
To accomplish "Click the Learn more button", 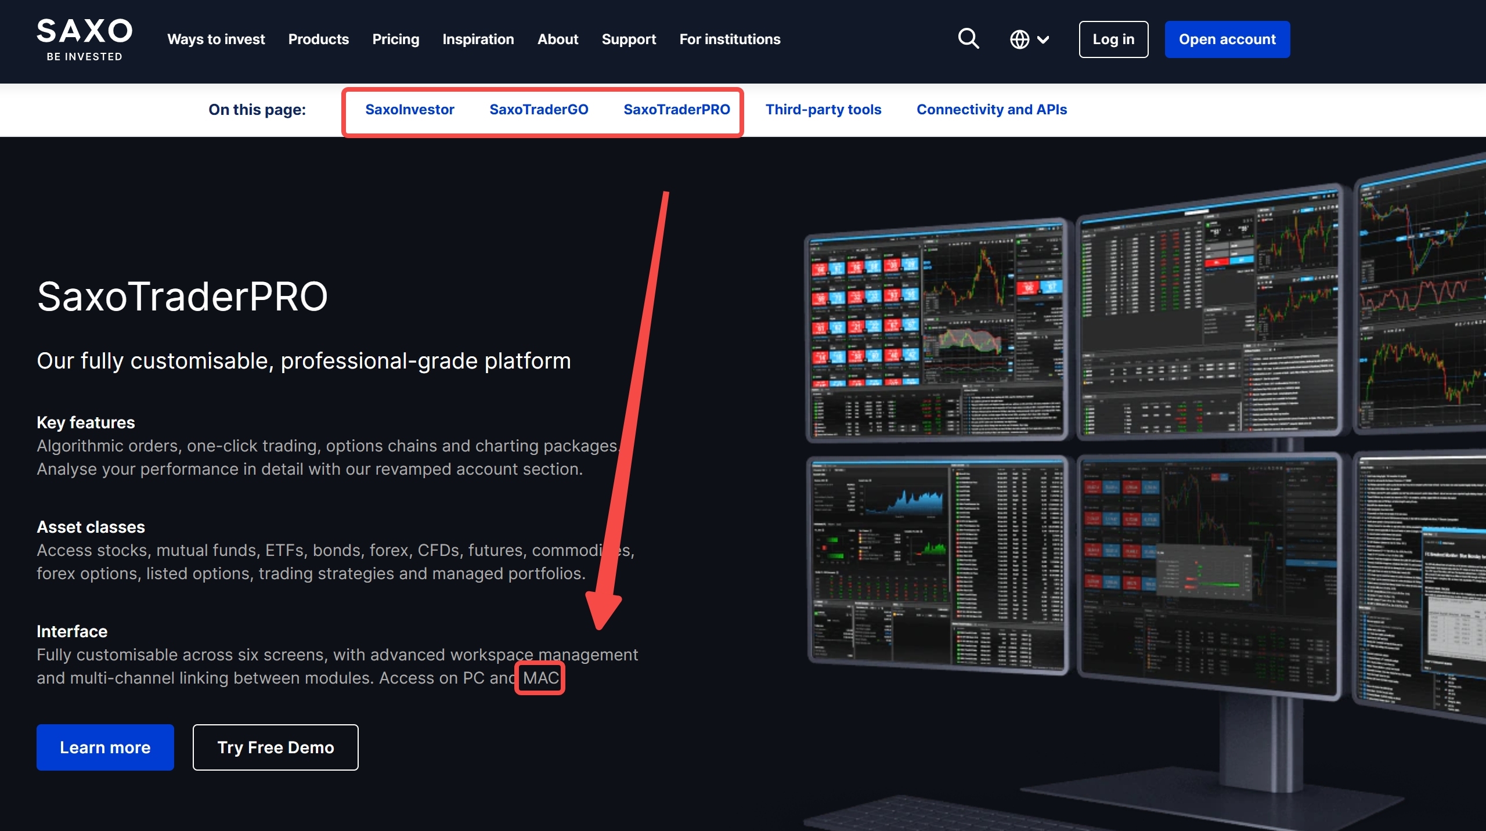I will (x=105, y=747).
